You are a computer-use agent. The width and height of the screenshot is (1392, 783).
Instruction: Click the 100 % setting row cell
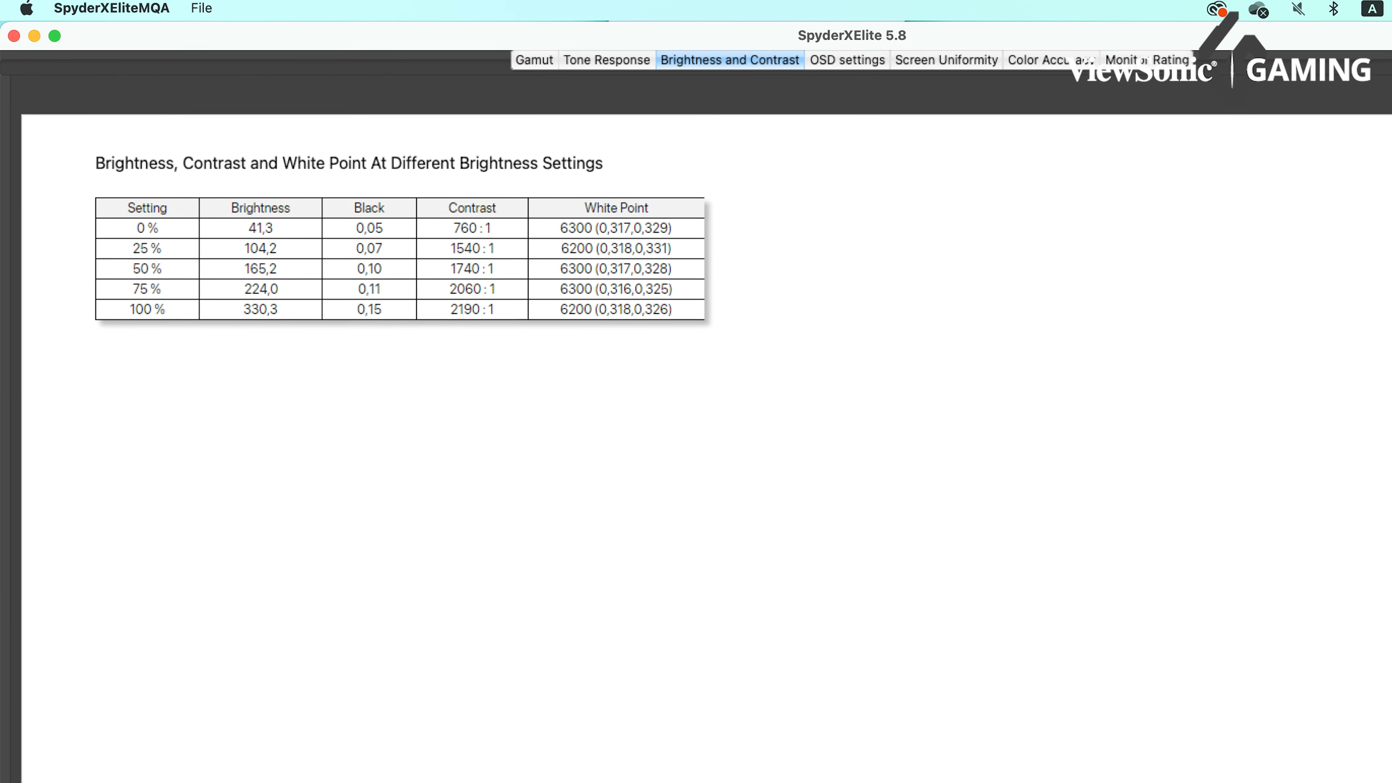[147, 309]
